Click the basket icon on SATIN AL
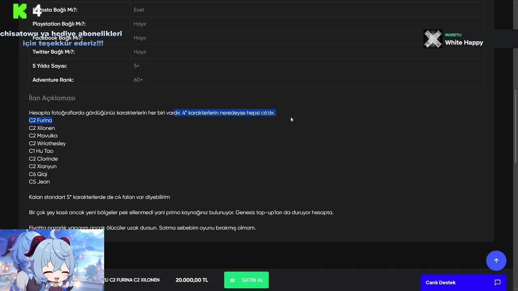Image resolution: width=518 pixels, height=291 pixels. click(232, 280)
